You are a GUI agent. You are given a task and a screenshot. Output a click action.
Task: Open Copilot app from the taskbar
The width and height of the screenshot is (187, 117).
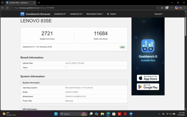pyautogui.click(x=97, y=114)
